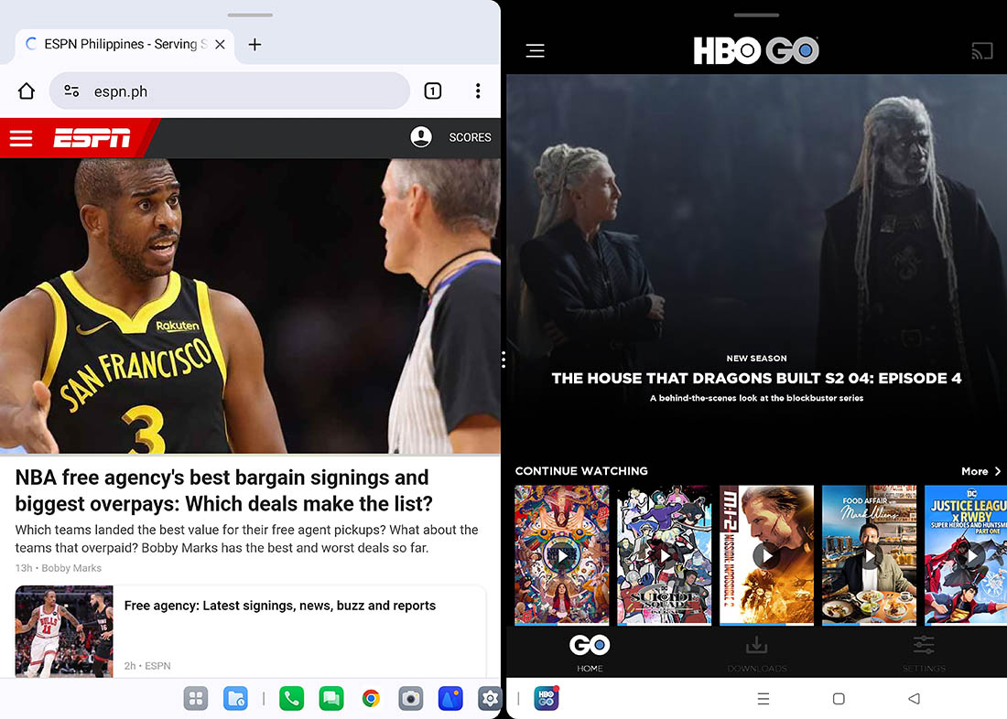Close the ESPN Philippines tab
Screen dimensions: 1007x719
pos(220,44)
